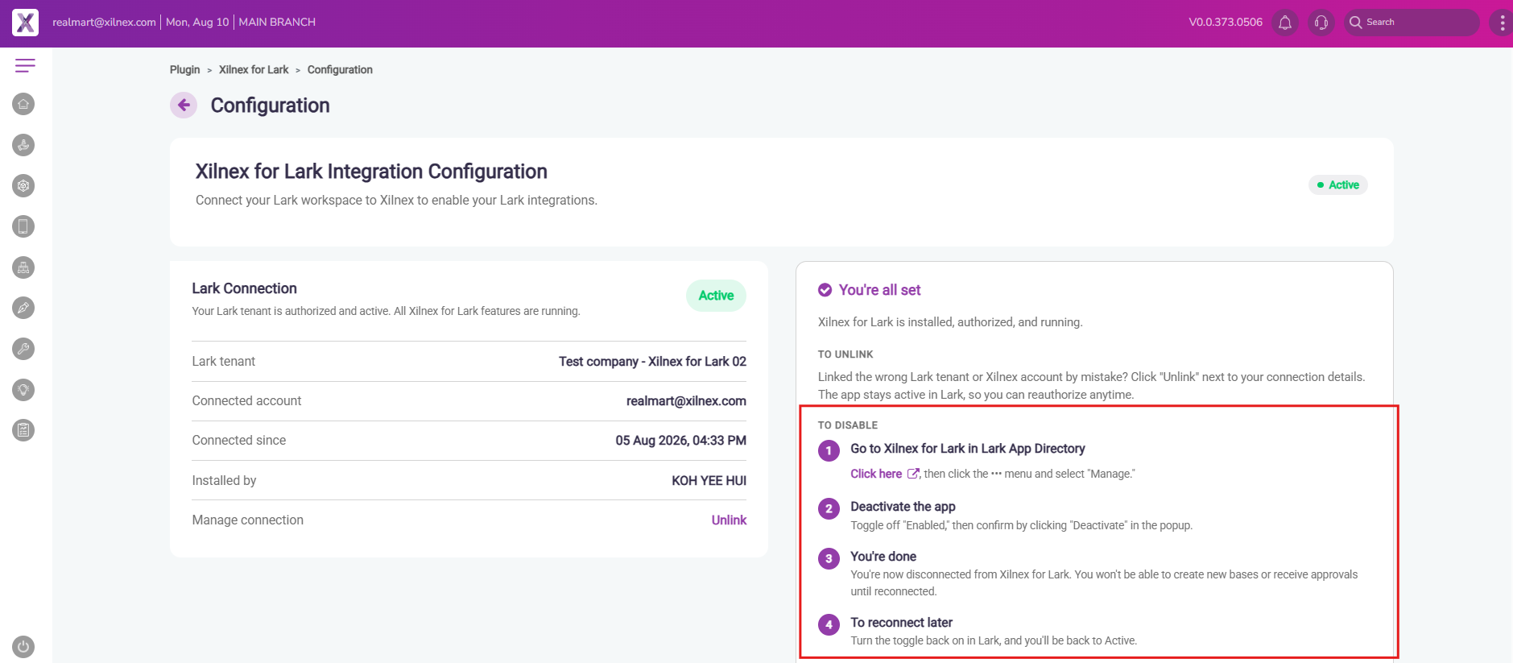This screenshot has width=1513, height=663.
Task: Open the lightbulb sidebar icon
Action: (x=23, y=390)
